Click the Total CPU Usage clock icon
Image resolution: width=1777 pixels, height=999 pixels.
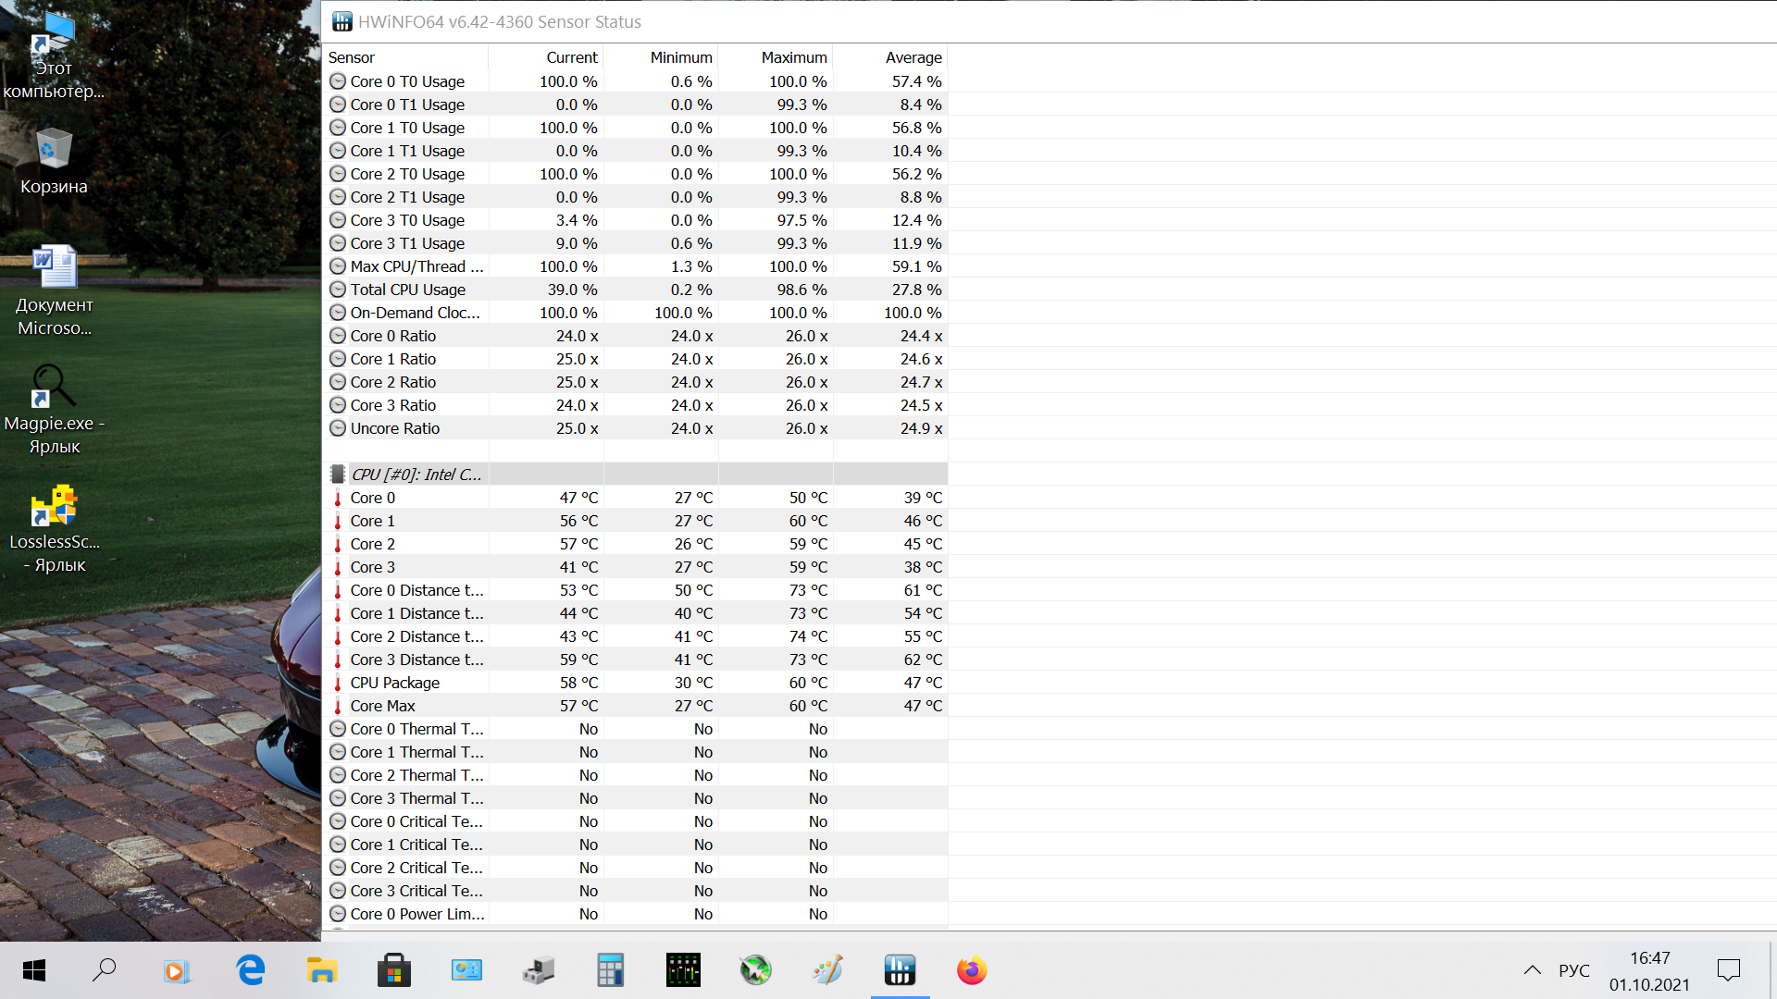[x=338, y=290]
